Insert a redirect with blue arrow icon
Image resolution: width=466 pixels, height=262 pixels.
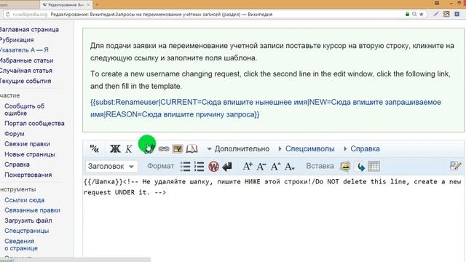tap(360, 167)
